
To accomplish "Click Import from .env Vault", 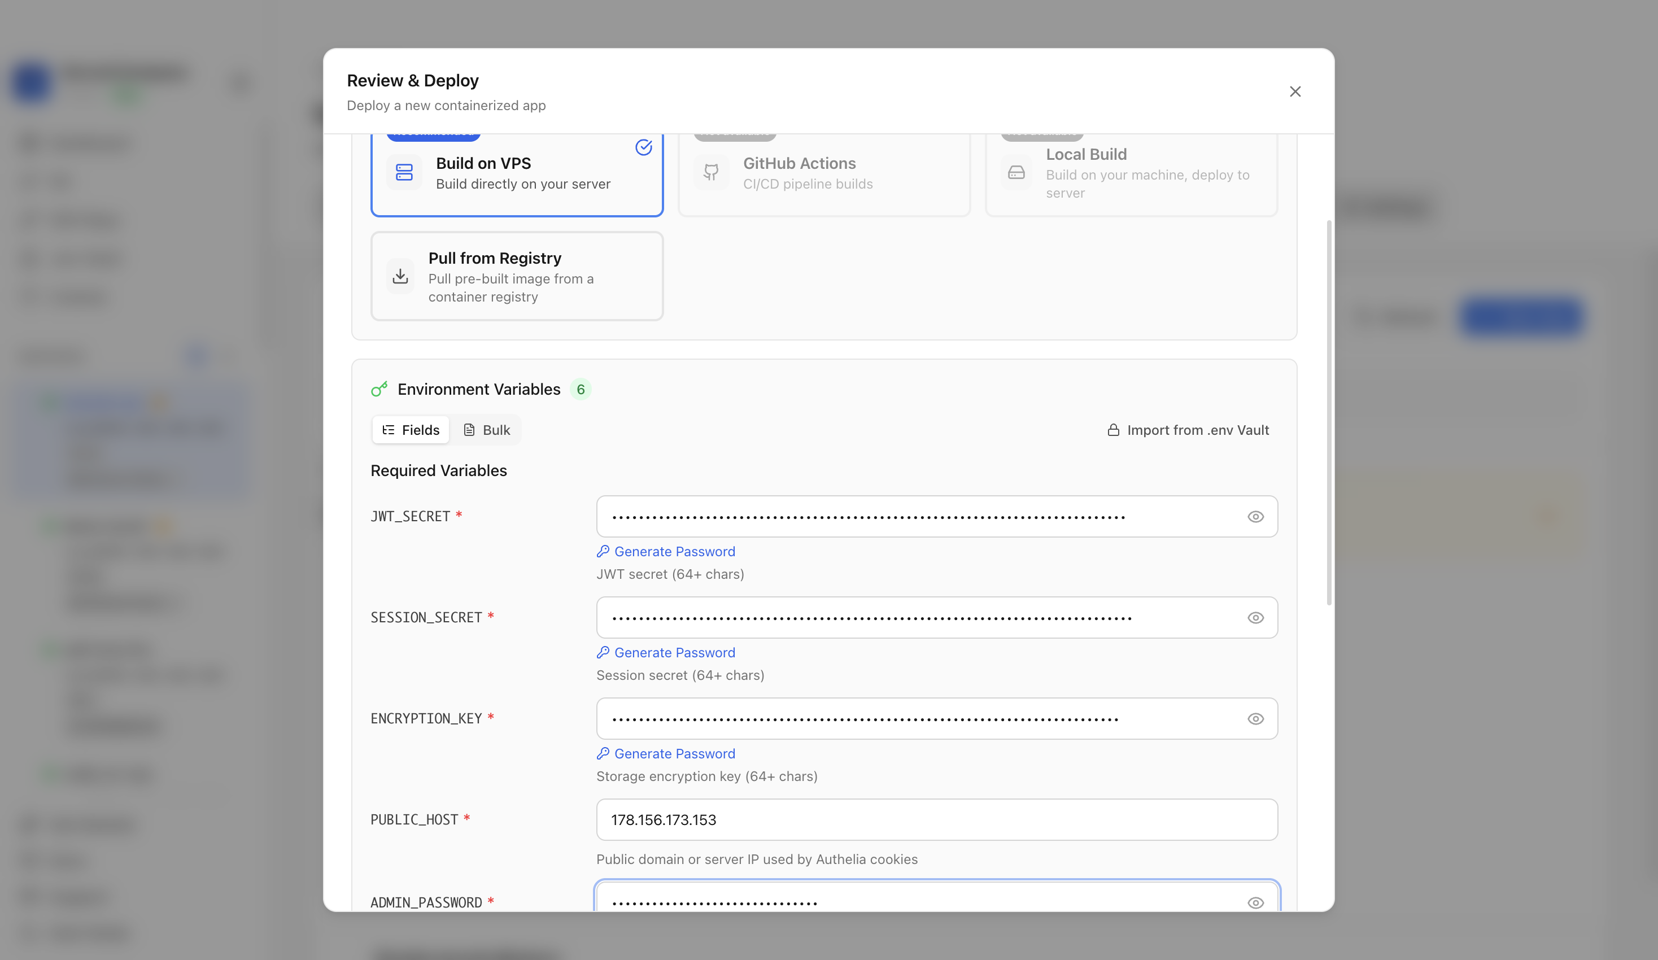I will [x=1188, y=430].
